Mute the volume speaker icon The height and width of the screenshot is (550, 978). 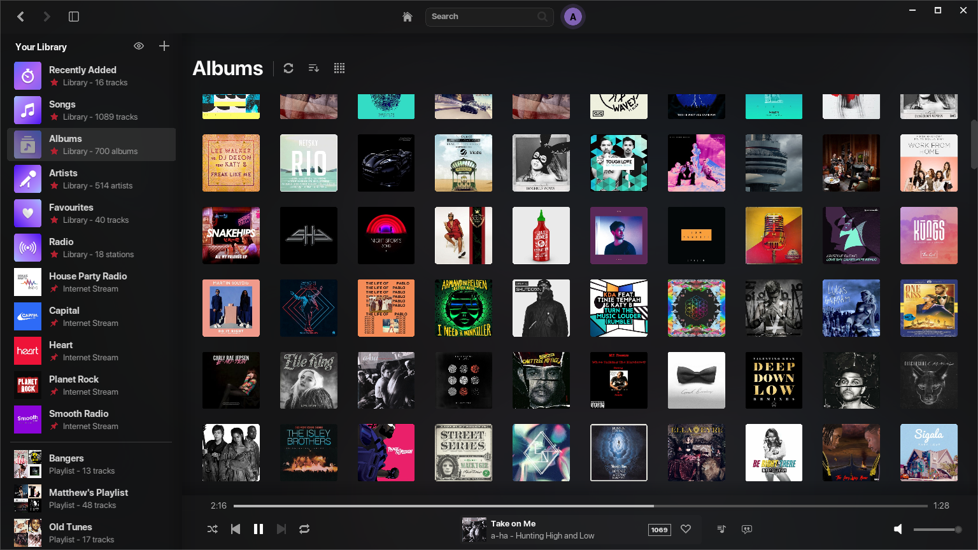pyautogui.click(x=898, y=529)
